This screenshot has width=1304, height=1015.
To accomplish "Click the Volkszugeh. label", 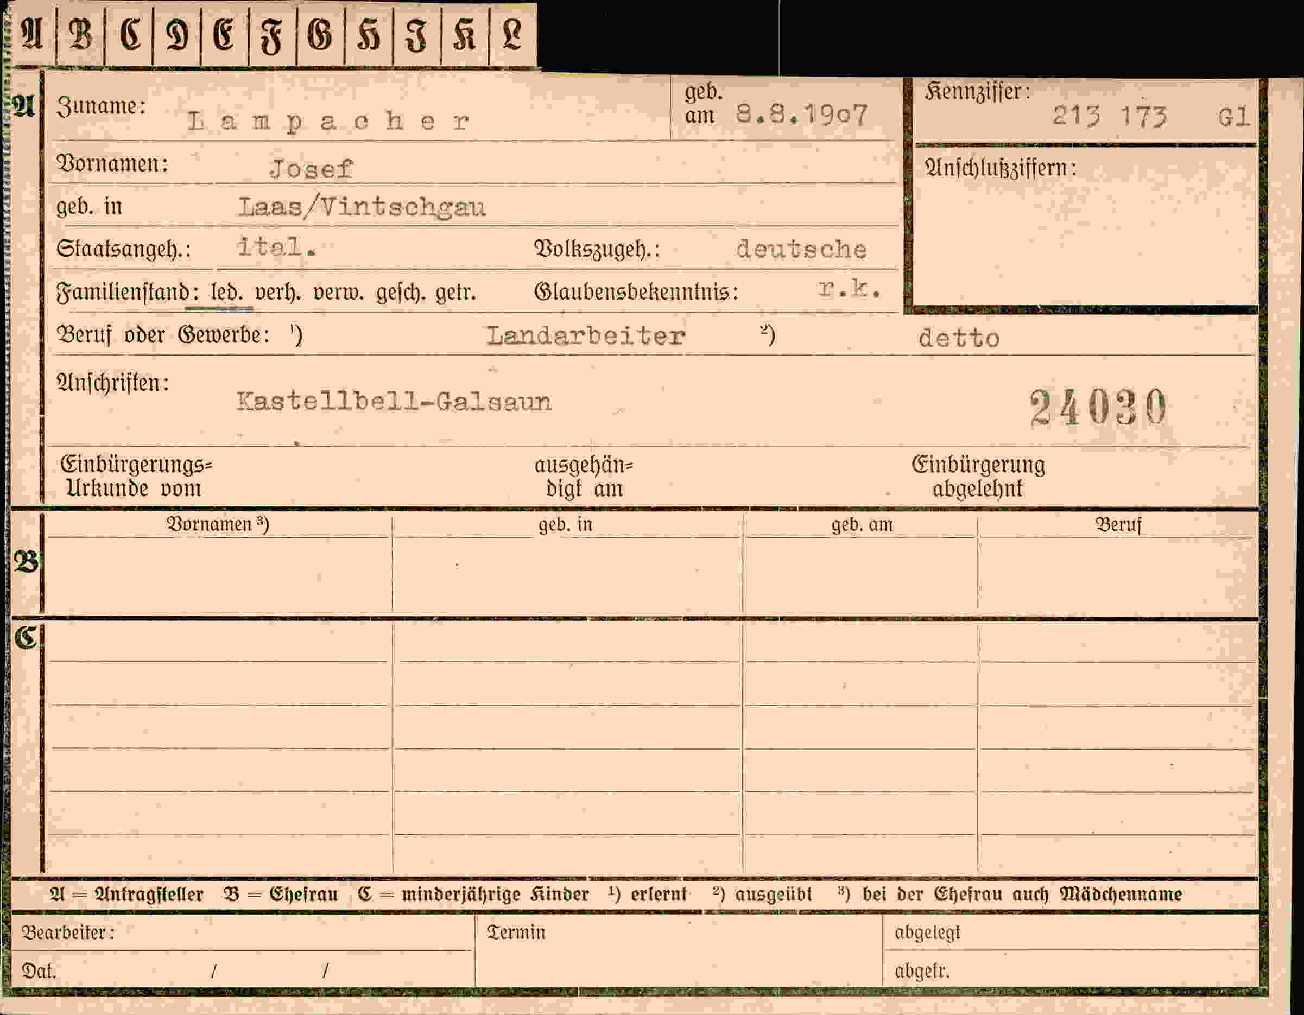I will (x=598, y=249).
